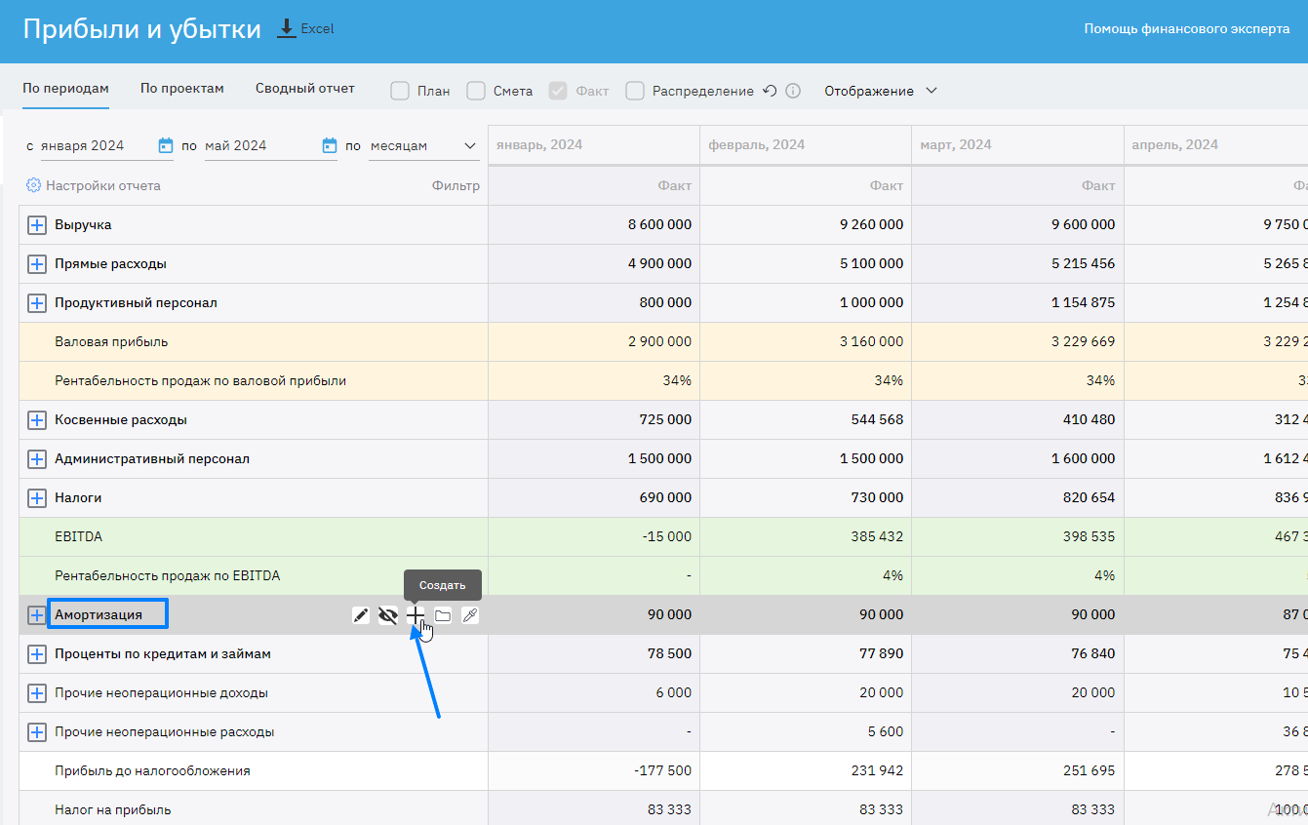Click the folder icon in Амортизация row
The width and height of the screenshot is (1308, 825).
click(x=443, y=615)
